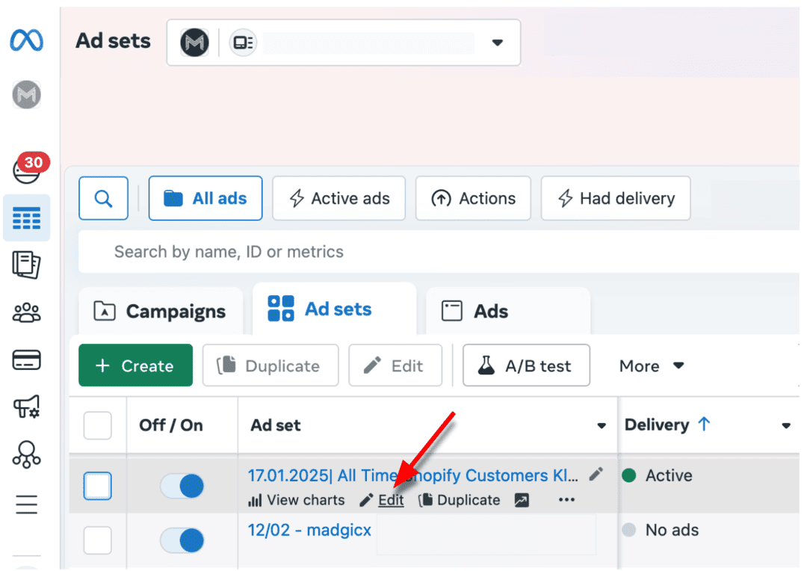Open All tools hamburger menu icon
The width and height of the screenshot is (807, 571).
[26, 504]
